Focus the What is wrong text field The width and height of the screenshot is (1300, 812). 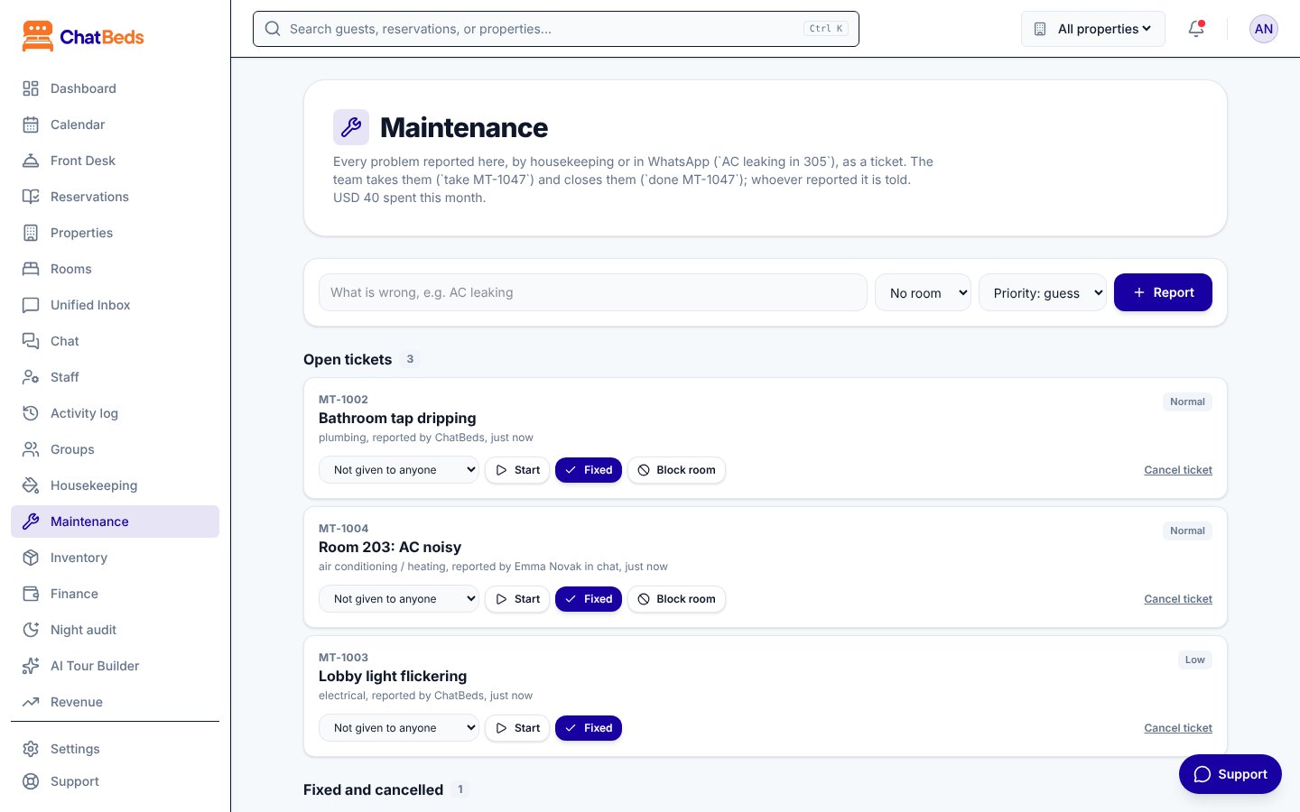pyautogui.click(x=593, y=292)
